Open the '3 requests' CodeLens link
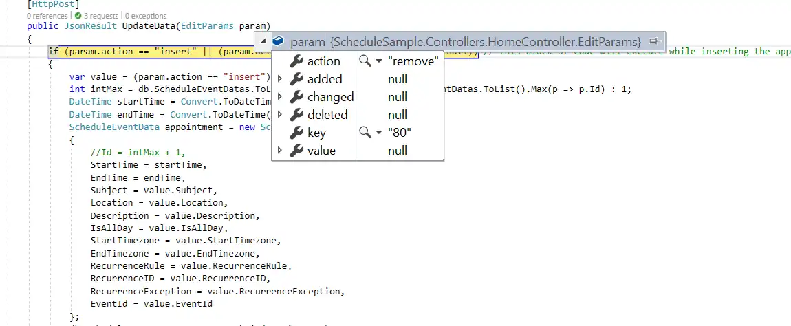Viewport: 791px width, 326px height. click(101, 16)
